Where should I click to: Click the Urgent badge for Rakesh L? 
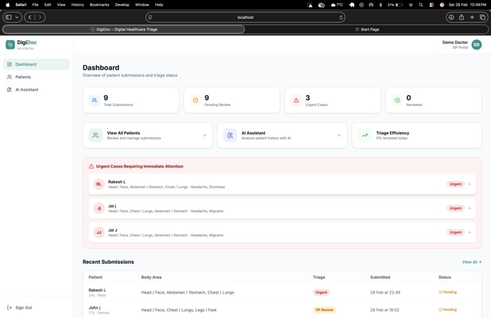coord(455,184)
